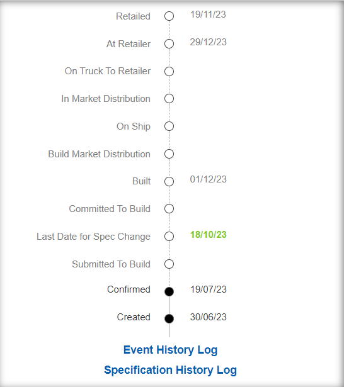Screen dimensions: 344x387
Task: Open the Specification History Log link
Action: [x=170, y=370]
